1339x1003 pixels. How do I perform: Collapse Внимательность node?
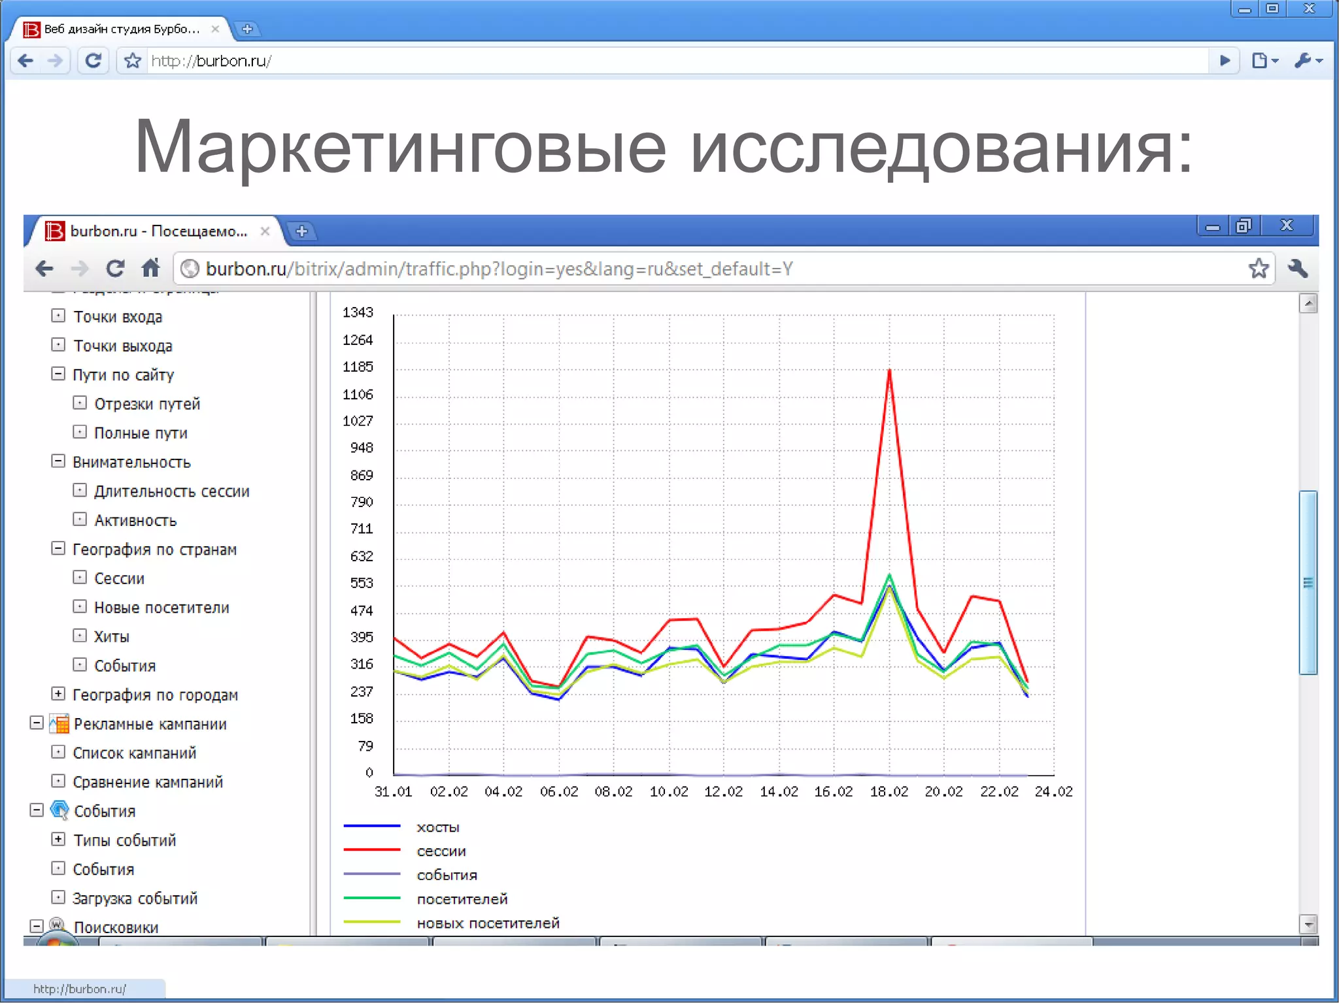tap(58, 461)
